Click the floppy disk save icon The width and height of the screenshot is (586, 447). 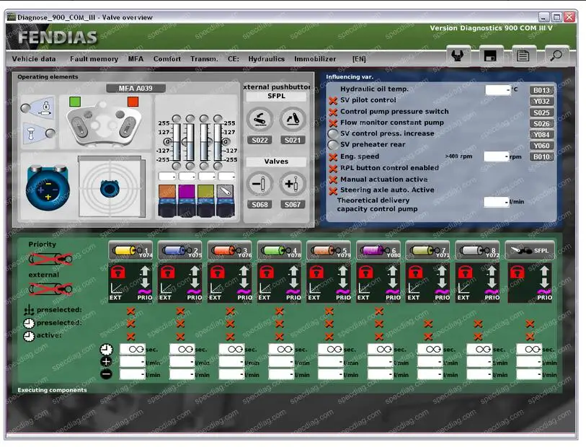(x=490, y=56)
